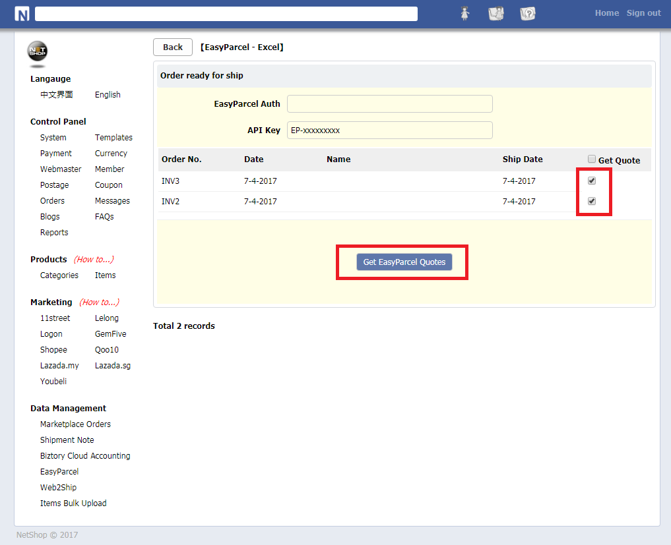Open Currency settings

pyautogui.click(x=111, y=153)
